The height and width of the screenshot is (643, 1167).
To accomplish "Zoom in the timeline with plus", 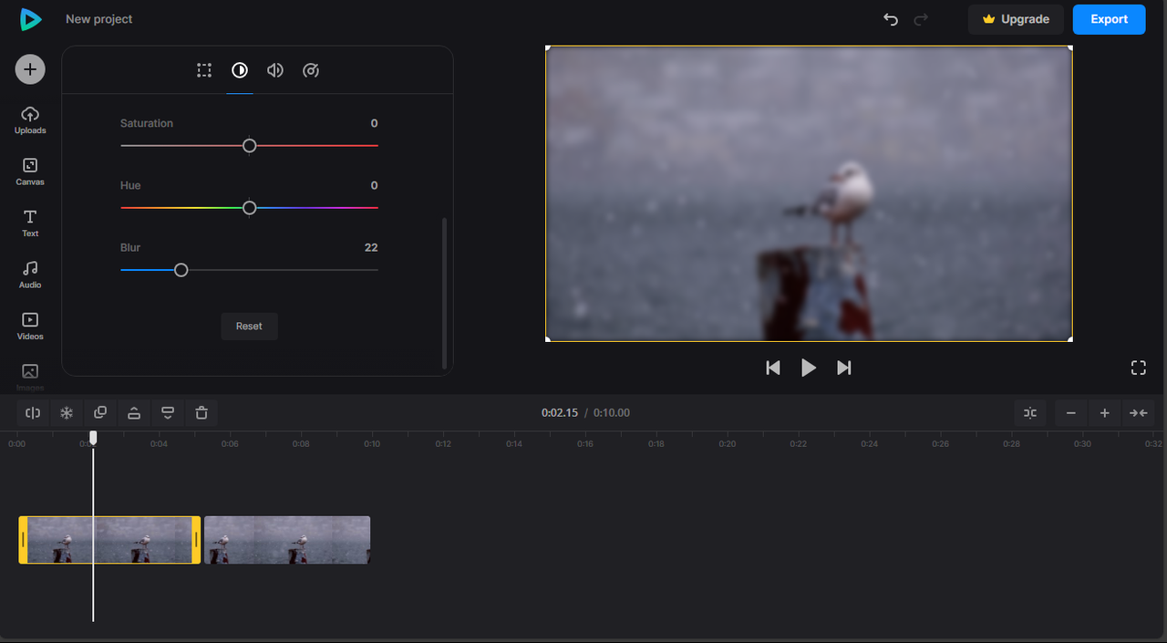I will (1104, 413).
